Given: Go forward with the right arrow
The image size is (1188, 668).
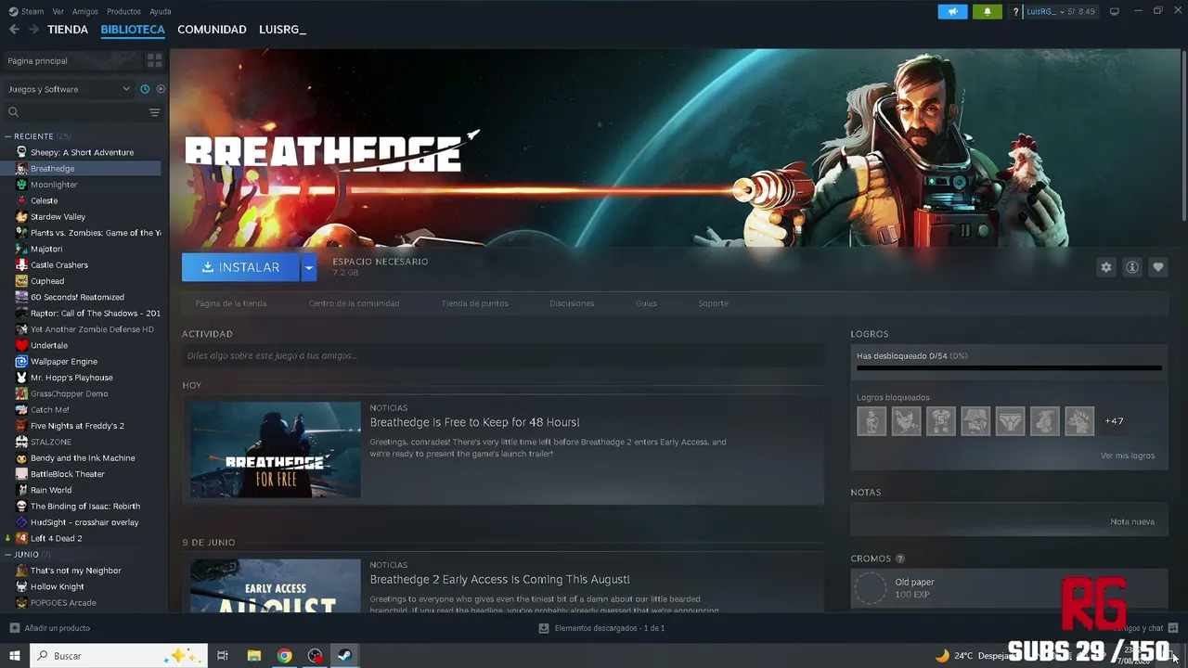Looking at the screenshot, I should [x=33, y=30].
